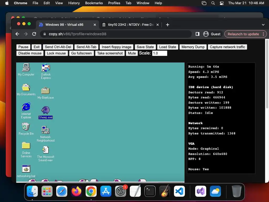Click the Scale input field
This screenshot has height=202, width=269.
159,53
